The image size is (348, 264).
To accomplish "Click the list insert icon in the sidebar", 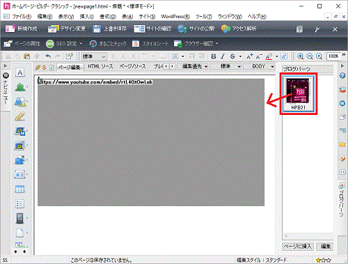I will [x=20, y=204].
